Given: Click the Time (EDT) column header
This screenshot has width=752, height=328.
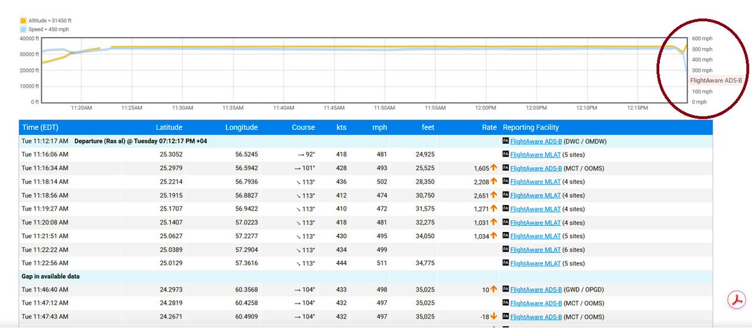Looking at the screenshot, I should click(x=40, y=127).
